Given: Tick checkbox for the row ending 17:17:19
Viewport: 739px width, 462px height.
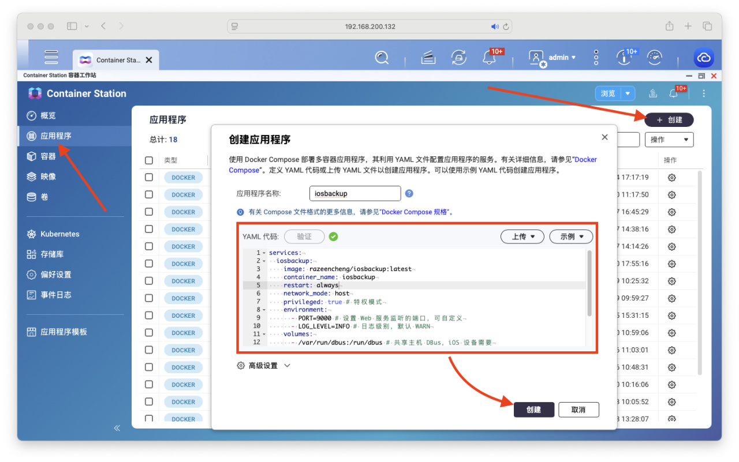Looking at the screenshot, I should tap(149, 178).
